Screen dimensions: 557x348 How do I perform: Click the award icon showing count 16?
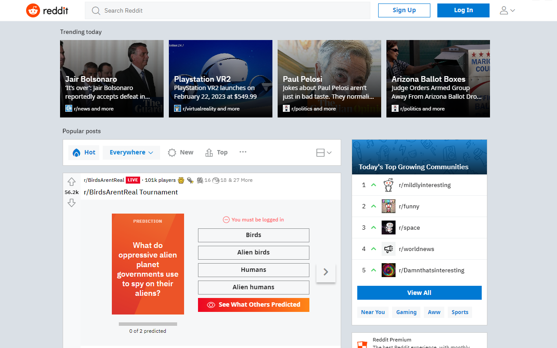200,180
